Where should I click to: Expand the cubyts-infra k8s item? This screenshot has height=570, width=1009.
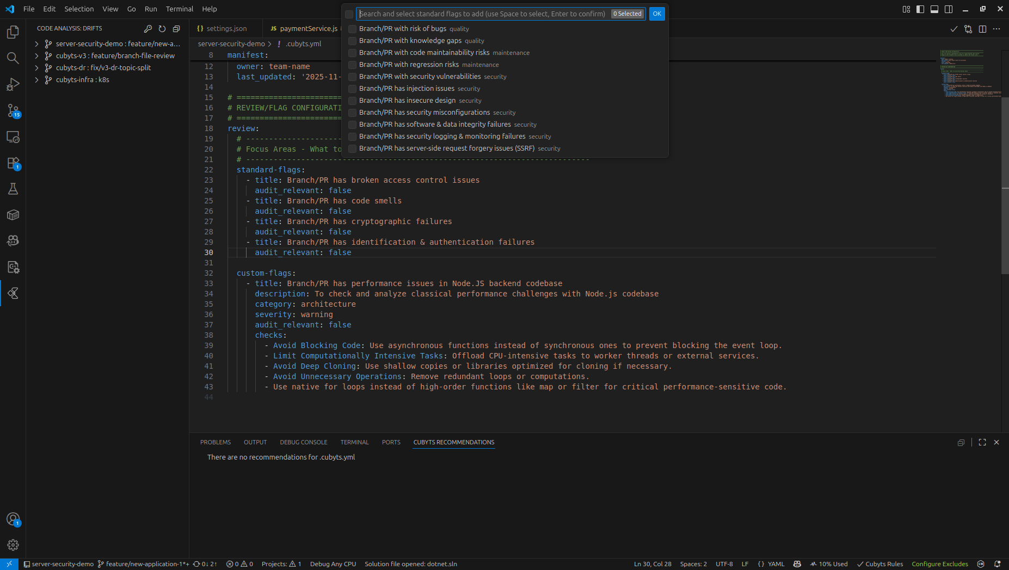36,80
